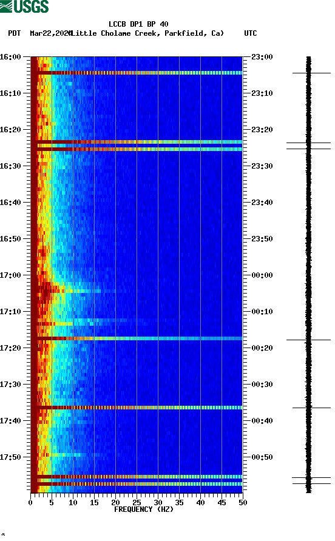
Task: Click the 23:40 UTC time label
Action: click(x=262, y=203)
